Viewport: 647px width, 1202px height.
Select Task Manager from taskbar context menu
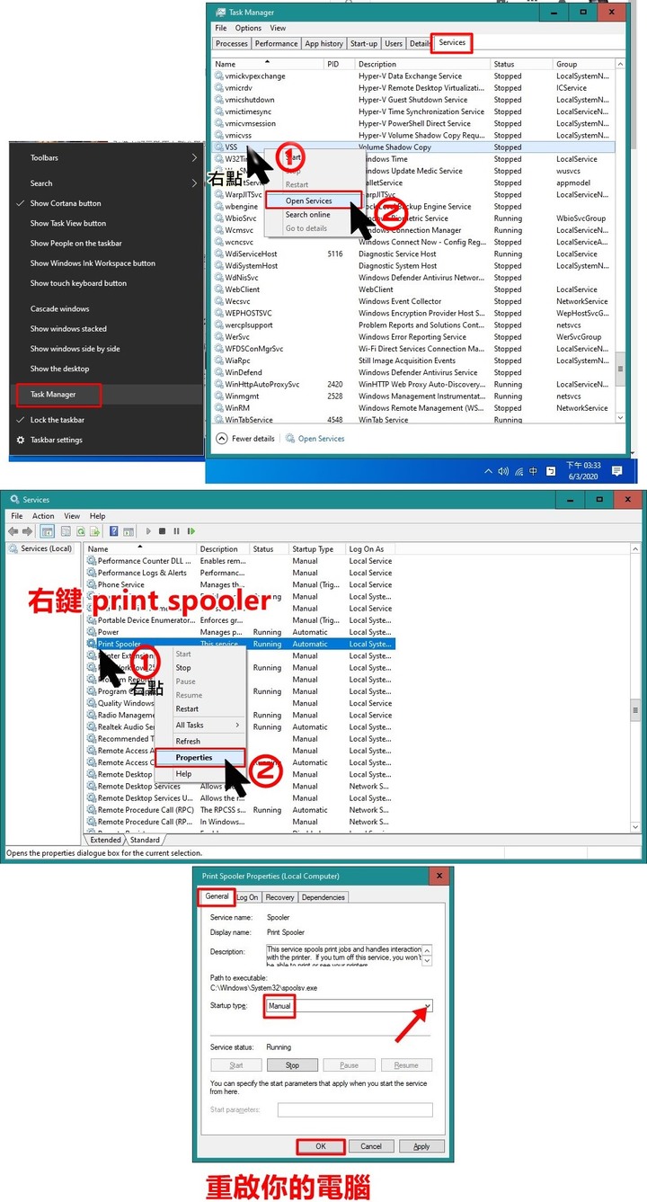(x=59, y=395)
